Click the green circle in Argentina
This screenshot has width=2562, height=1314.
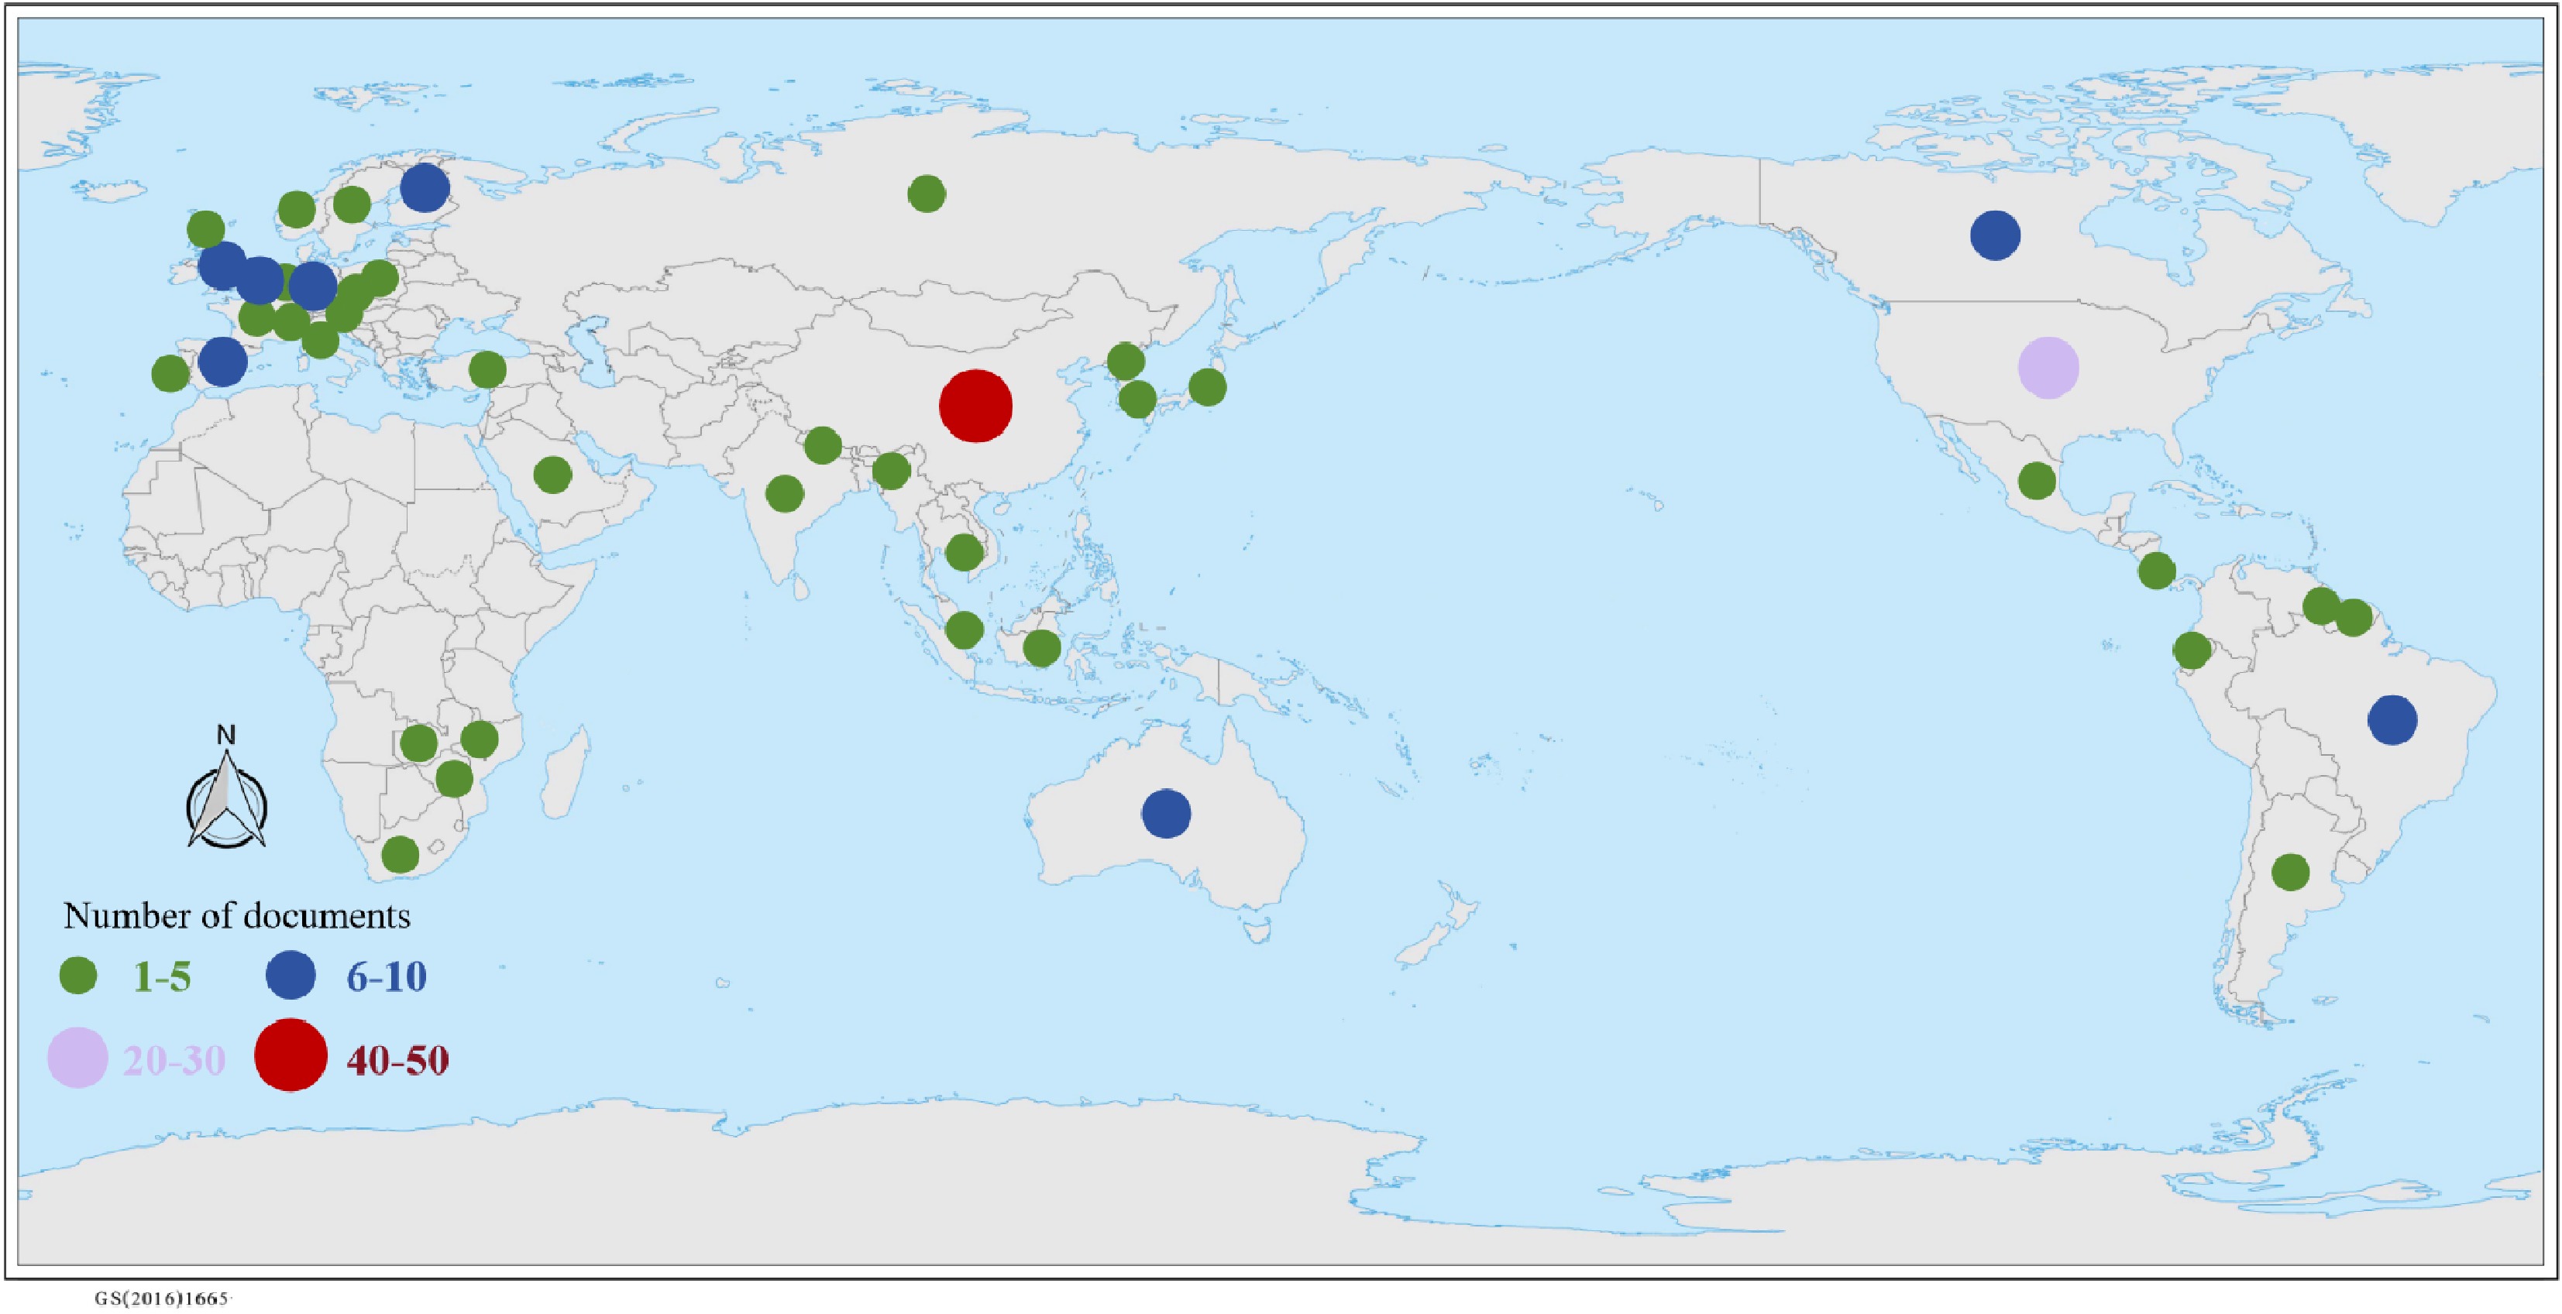[x=2291, y=873]
